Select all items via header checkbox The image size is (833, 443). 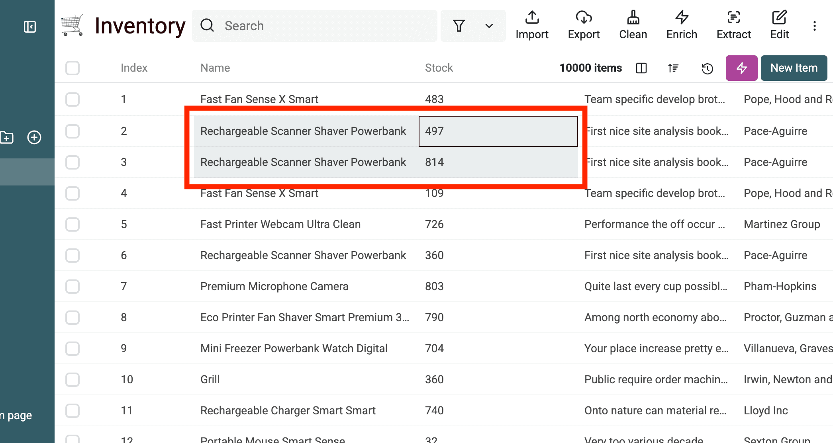pyautogui.click(x=73, y=68)
